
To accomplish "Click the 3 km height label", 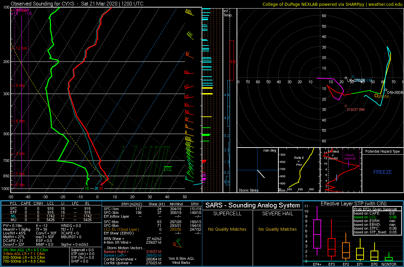I will tap(21, 154).
